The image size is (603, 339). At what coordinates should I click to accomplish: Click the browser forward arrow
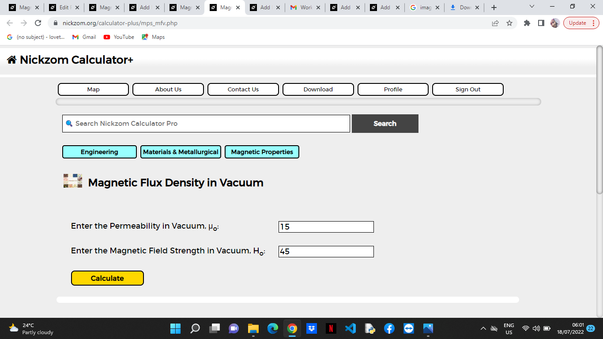[24, 23]
